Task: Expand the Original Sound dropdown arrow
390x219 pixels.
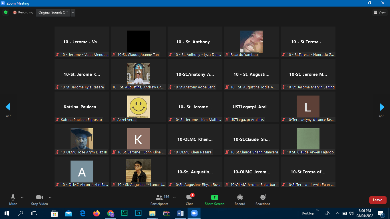Action: coord(73,13)
